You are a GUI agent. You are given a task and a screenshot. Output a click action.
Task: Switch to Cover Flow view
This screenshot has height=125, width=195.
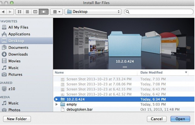coord(44,12)
